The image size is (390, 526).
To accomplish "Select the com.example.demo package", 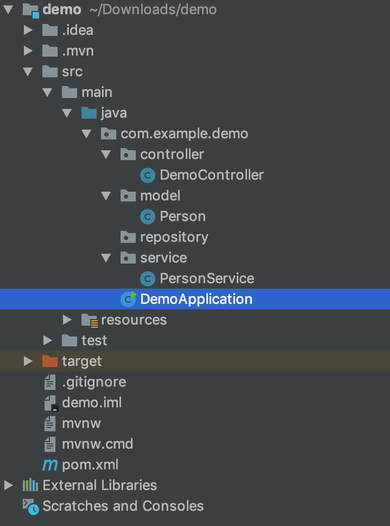I will [x=184, y=134].
